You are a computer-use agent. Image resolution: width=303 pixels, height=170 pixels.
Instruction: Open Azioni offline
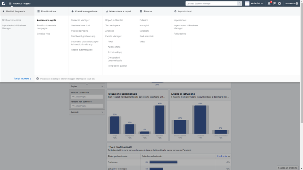114,47
